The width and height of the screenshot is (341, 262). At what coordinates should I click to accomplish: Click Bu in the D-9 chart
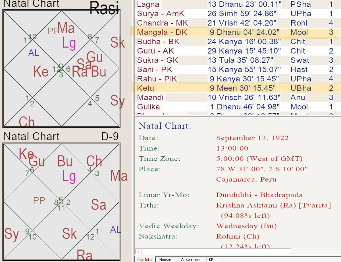pos(65,161)
